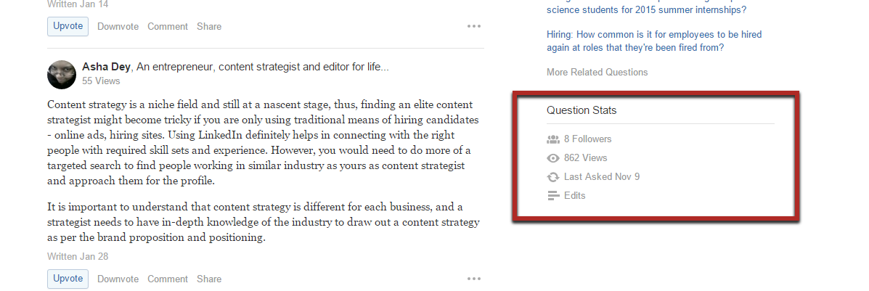The height and width of the screenshot is (291, 869).
Task: Open the more options dots on top answer
Action: (x=474, y=27)
